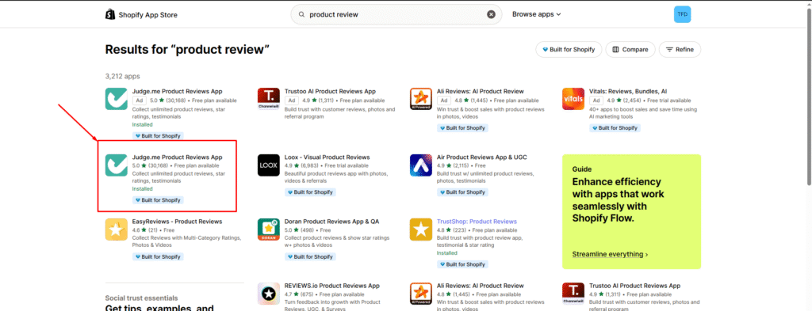
Task: Open the Shopify App Store logo
Action: (x=141, y=14)
